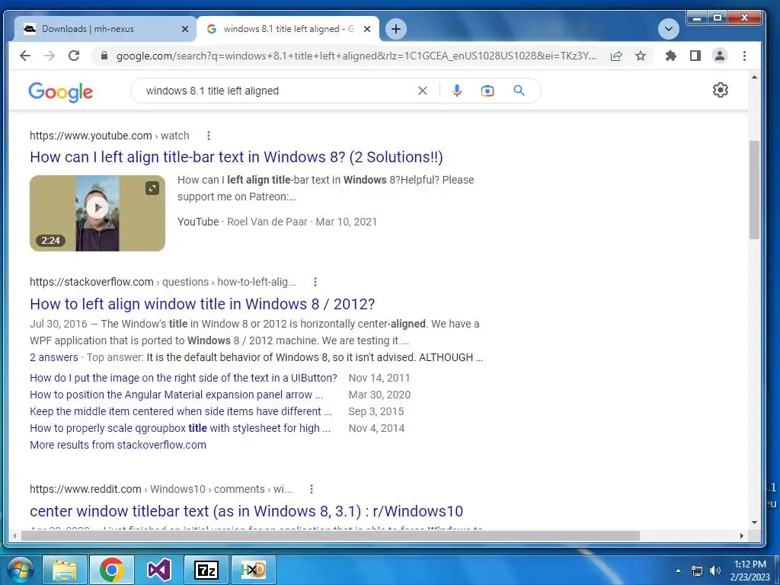Start voice search with microphone icon

(x=457, y=91)
